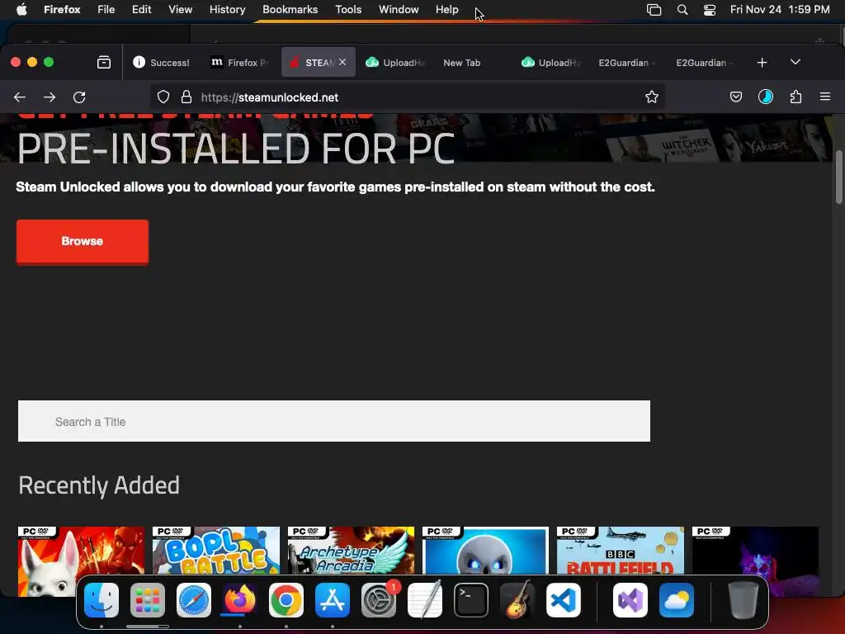Switch to the Success! tab
The image size is (845, 634).
point(161,63)
